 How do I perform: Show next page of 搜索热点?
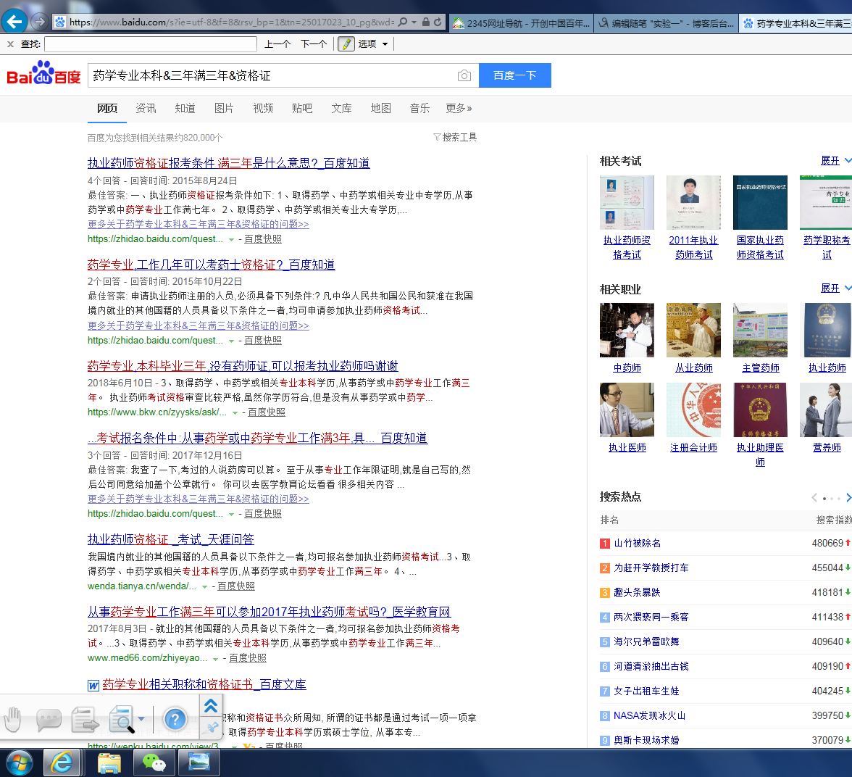pyautogui.click(x=848, y=497)
